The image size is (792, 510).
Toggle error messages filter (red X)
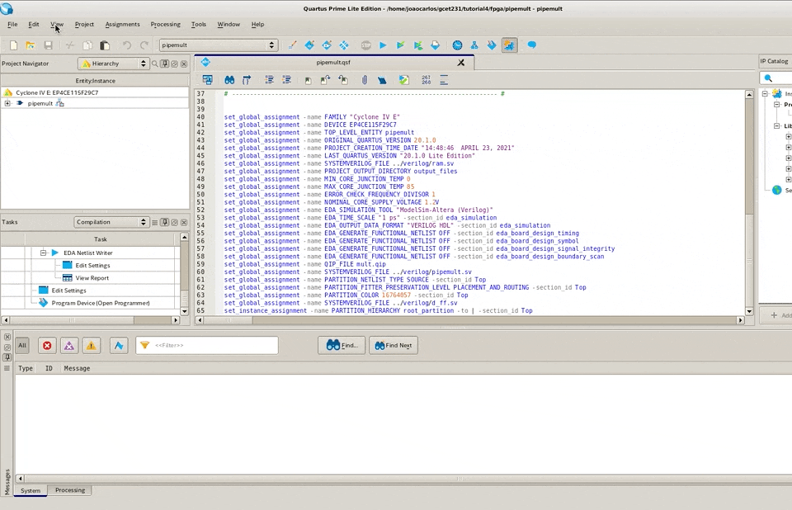coord(47,345)
